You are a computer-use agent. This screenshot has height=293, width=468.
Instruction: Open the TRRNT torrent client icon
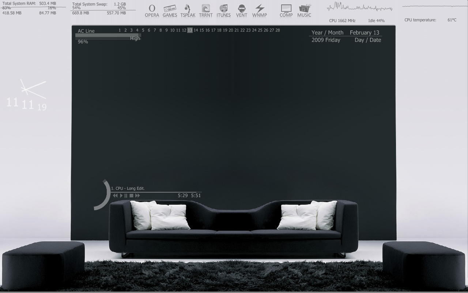[x=205, y=10]
